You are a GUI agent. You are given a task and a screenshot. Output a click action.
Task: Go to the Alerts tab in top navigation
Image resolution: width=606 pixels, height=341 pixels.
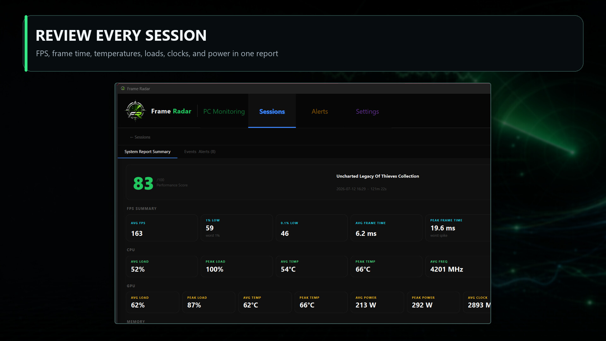point(320,111)
